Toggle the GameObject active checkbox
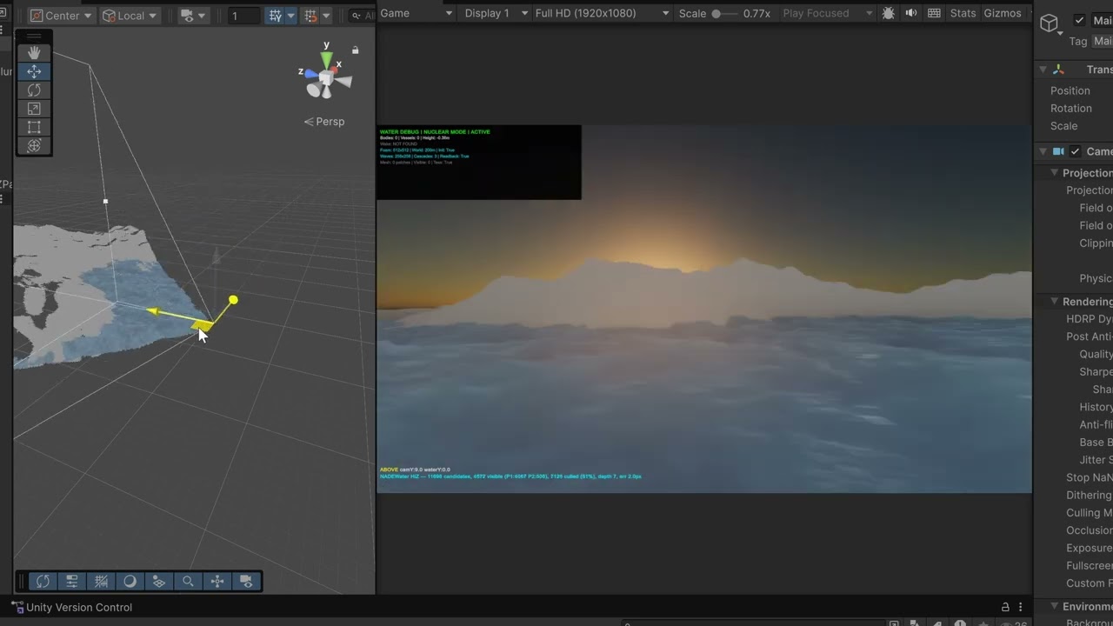The width and height of the screenshot is (1113, 626). [x=1079, y=20]
